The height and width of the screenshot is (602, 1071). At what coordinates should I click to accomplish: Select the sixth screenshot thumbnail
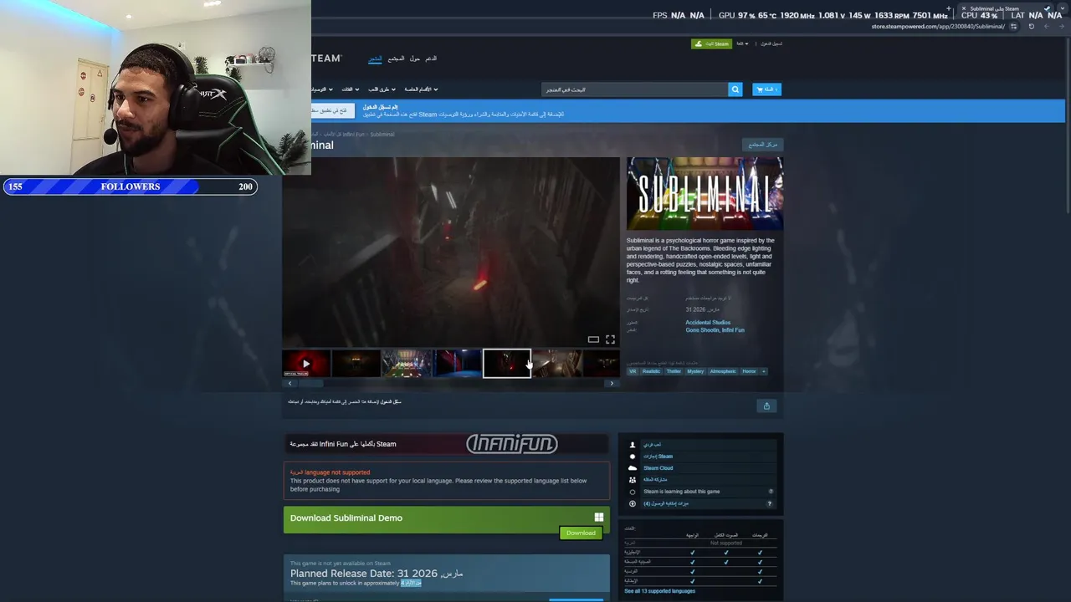pos(557,364)
